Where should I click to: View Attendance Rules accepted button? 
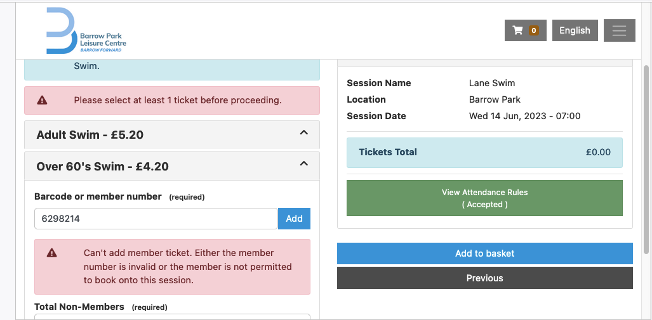pos(484,198)
